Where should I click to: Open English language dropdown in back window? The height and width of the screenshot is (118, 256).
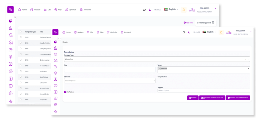point(171,9)
